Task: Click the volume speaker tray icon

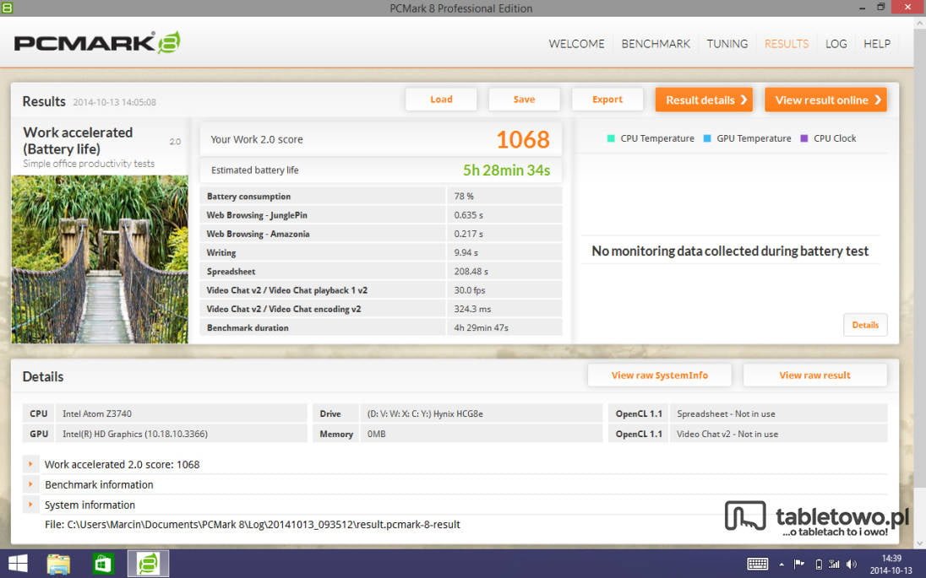Action: (852, 564)
